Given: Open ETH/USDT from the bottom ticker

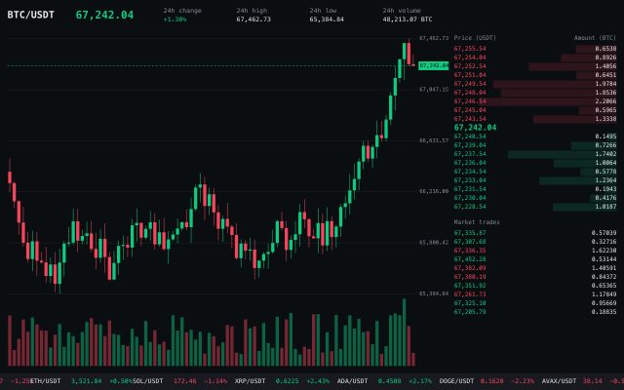Looking at the screenshot, I should (46, 381).
